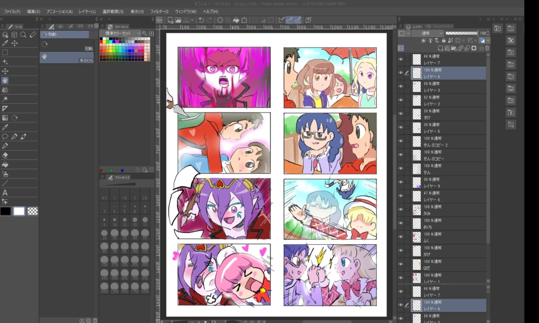Click the Undo arrow in command bar

201,20
